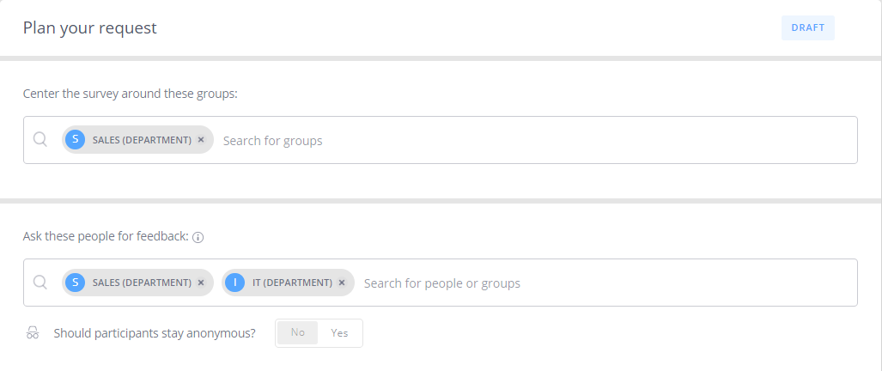Click the blue I avatar of IT department
Viewport: 882px width, 371px height.
pos(235,283)
